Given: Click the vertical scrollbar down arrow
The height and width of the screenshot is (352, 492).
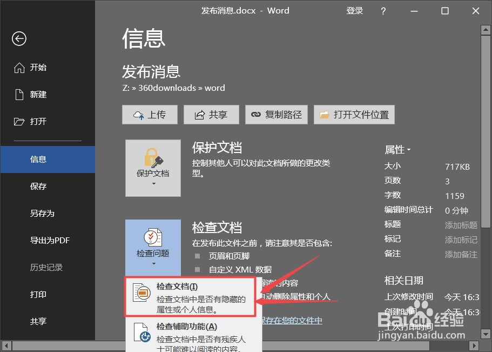Looking at the screenshot, I should point(486,334).
